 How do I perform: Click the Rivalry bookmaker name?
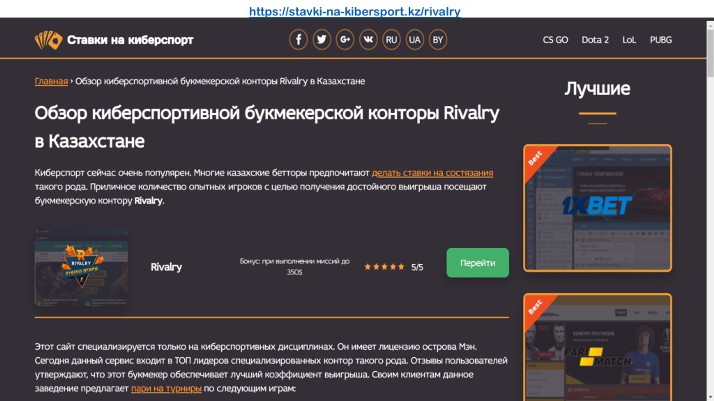(x=166, y=267)
